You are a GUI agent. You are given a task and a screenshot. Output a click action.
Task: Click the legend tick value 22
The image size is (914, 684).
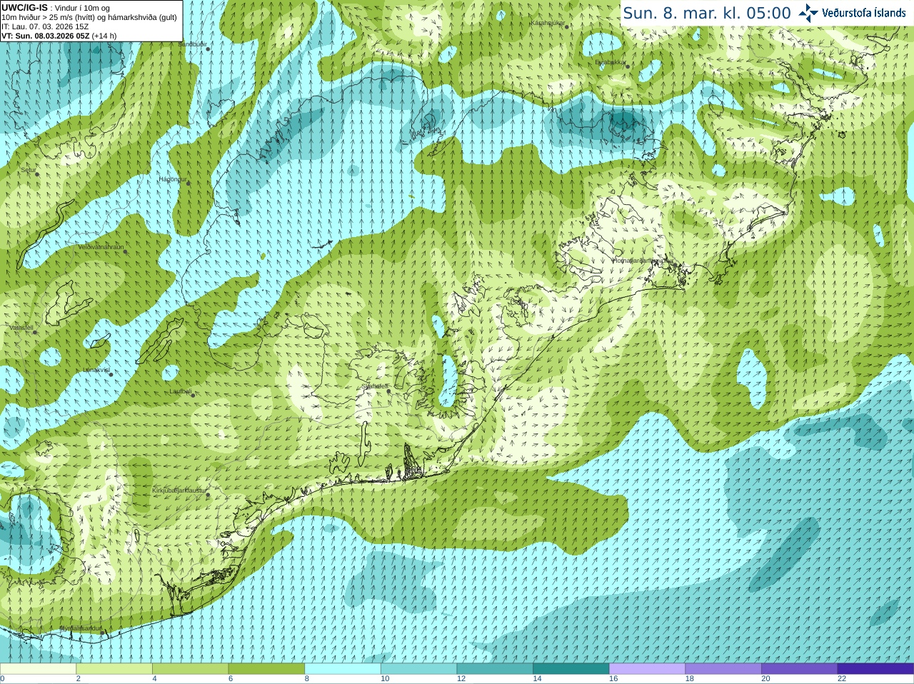coord(842,679)
